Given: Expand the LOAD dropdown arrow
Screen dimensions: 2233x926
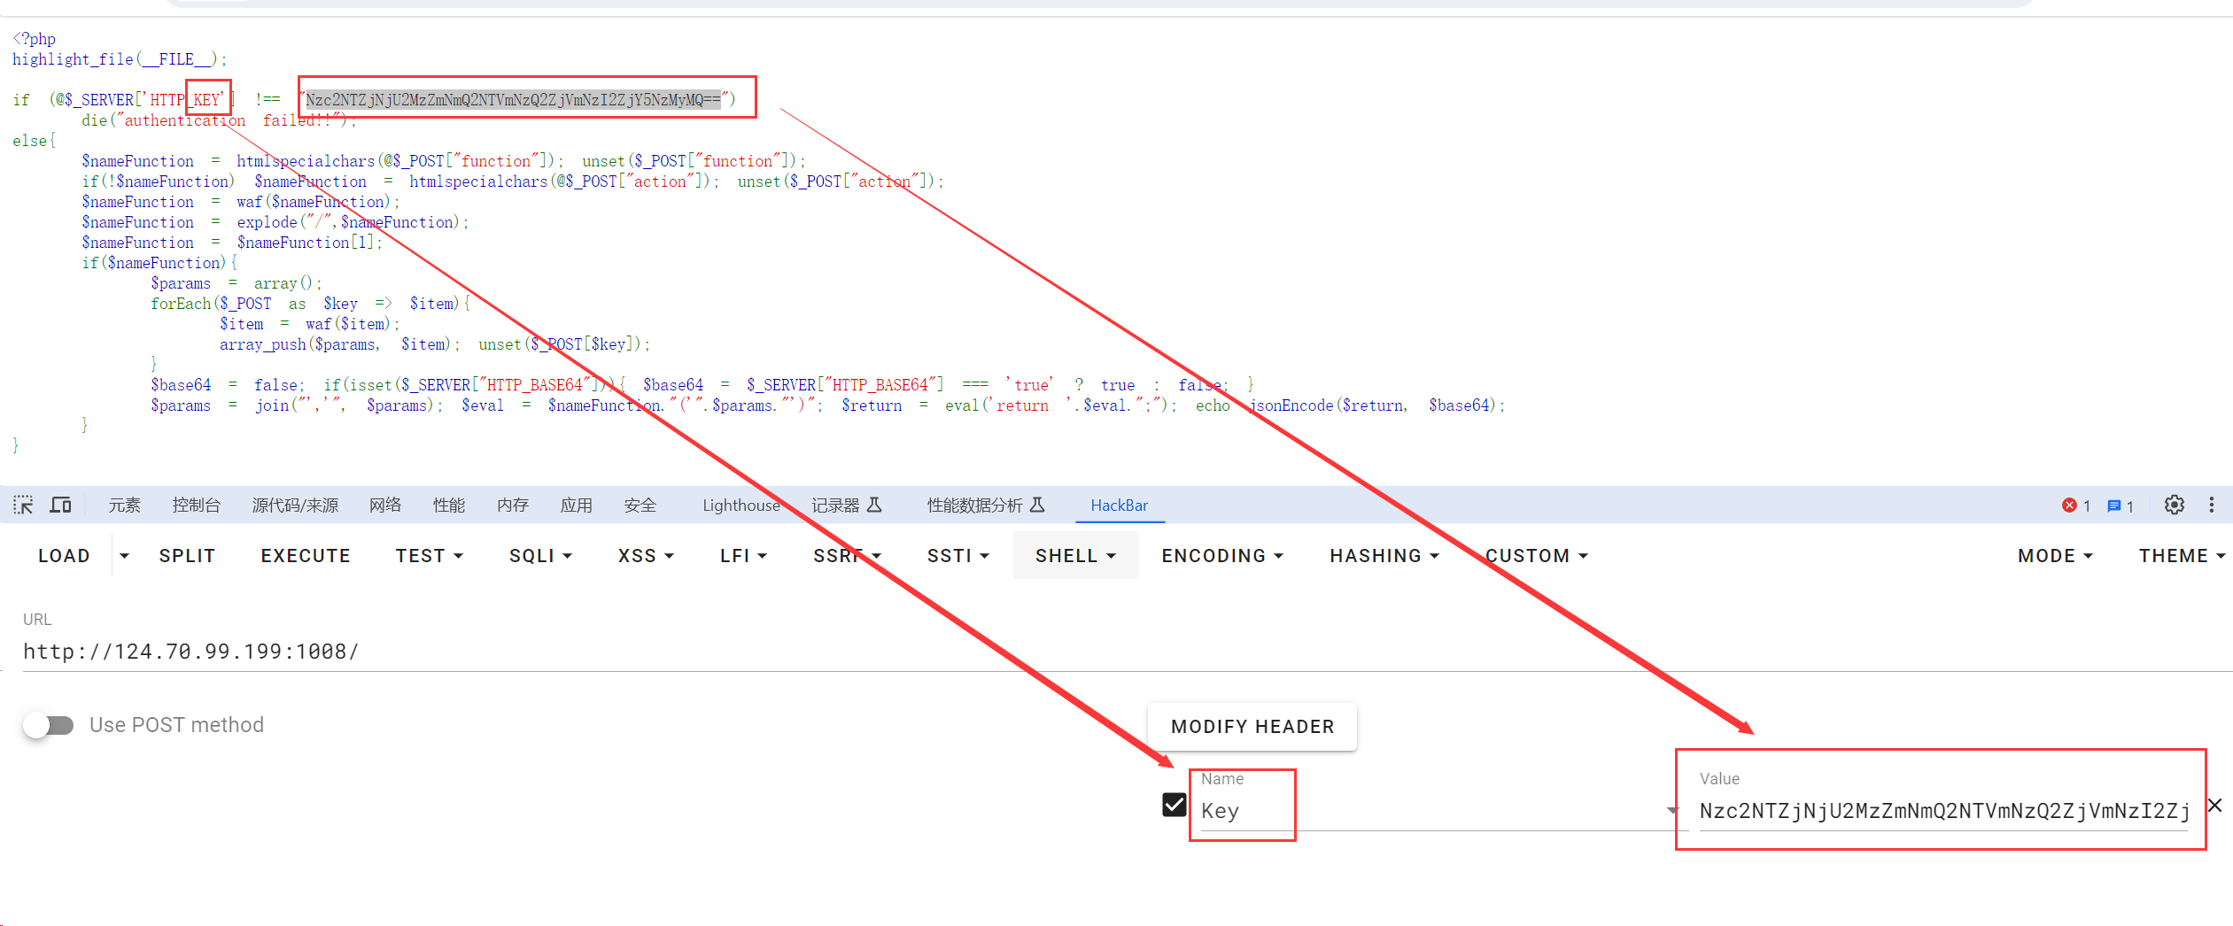Looking at the screenshot, I should pos(125,556).
